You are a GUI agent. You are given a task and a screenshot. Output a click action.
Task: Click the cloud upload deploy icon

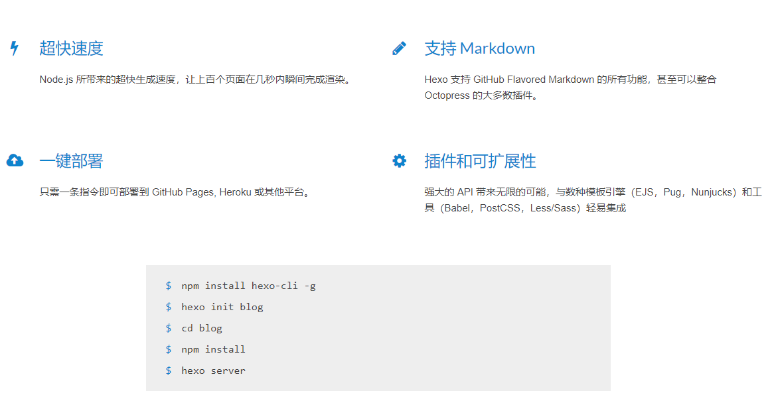(x=15, y=160)
